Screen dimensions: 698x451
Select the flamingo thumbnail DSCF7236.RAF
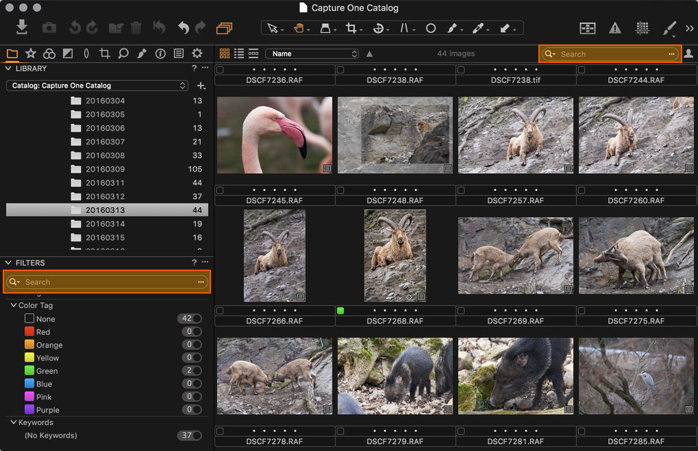(275, 136)
